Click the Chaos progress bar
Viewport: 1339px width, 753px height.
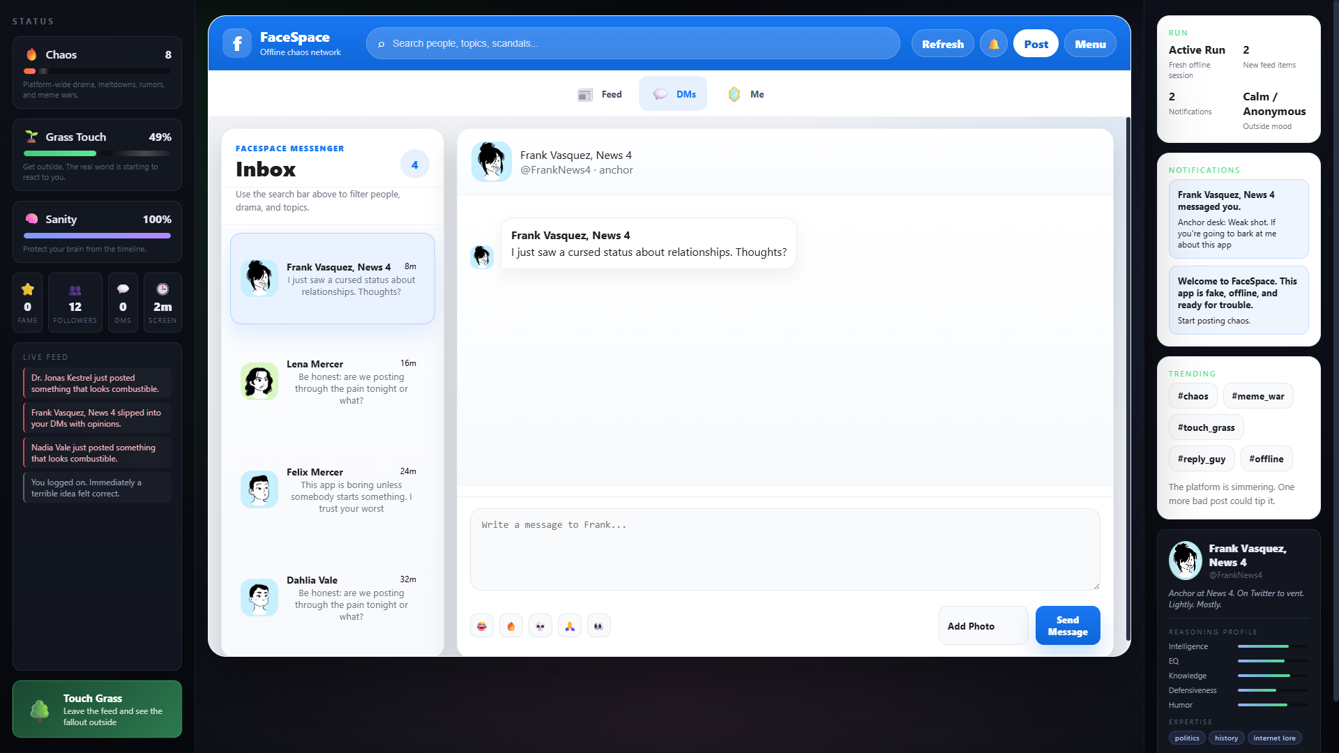pyautogui.click(x=97, y=71)
